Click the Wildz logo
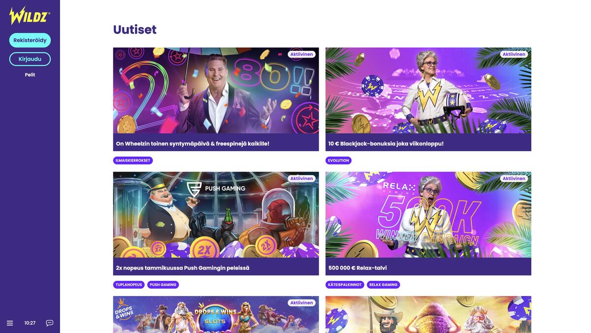Screen dimensions: 591x333 coord(30,16)
